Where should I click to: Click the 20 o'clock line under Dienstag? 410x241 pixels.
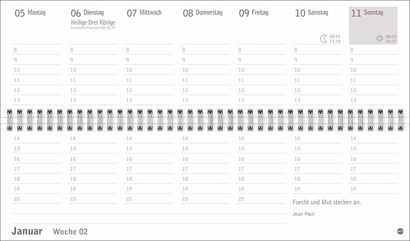(x=93, y=199)
